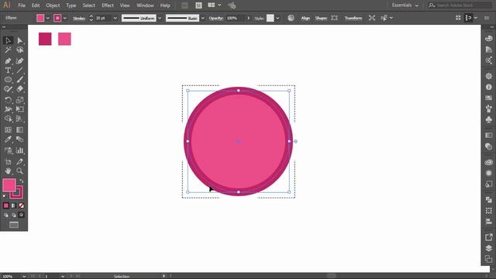
Task: Click the dark magenta square swatch on canvas
Action: click(45, 39)
